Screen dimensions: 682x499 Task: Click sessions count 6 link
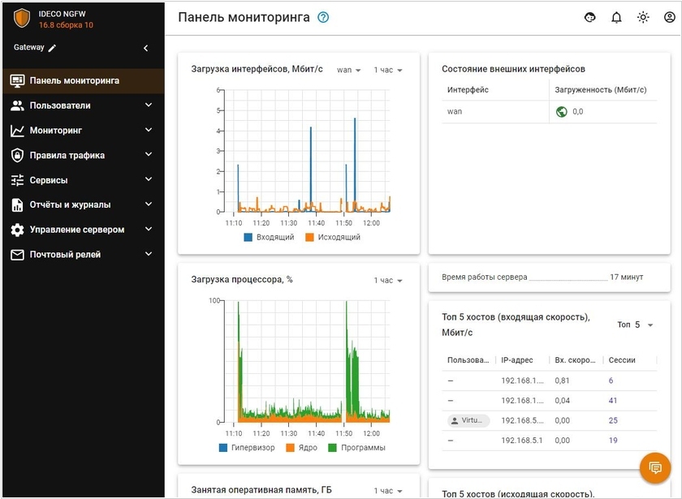pyautogui.click(x=611, y=381)
